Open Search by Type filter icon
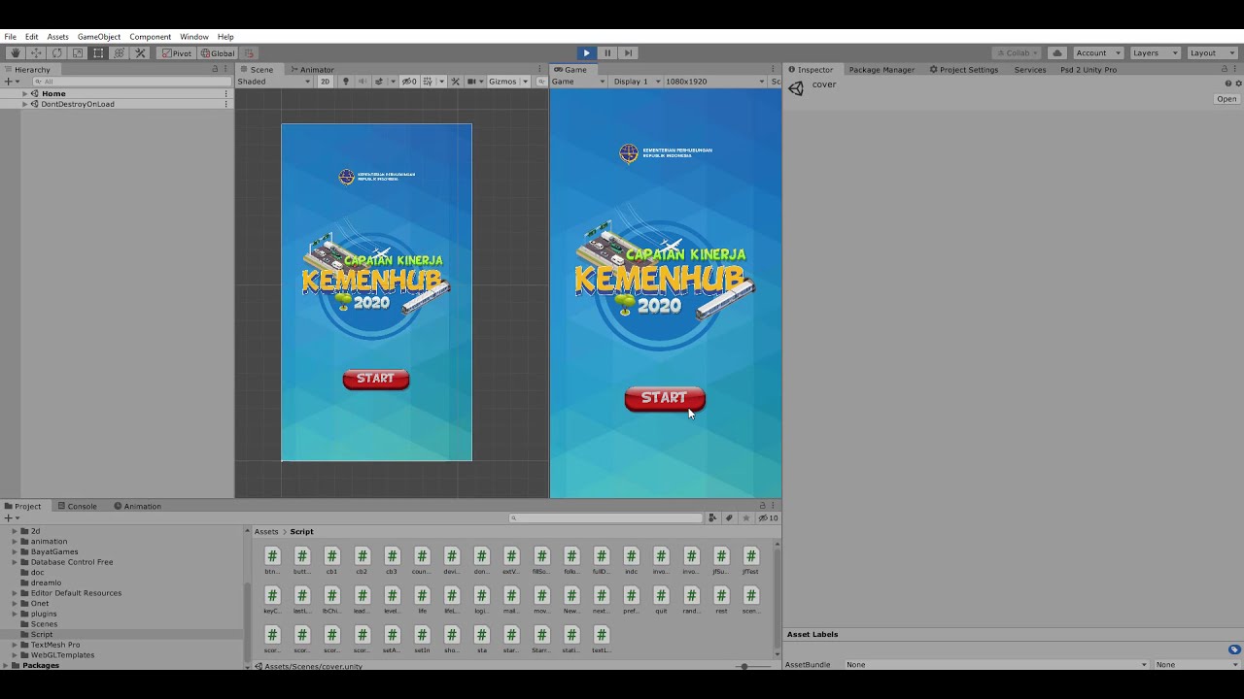The width and height of the screenshot is (1244, 699). click(712, 518)
